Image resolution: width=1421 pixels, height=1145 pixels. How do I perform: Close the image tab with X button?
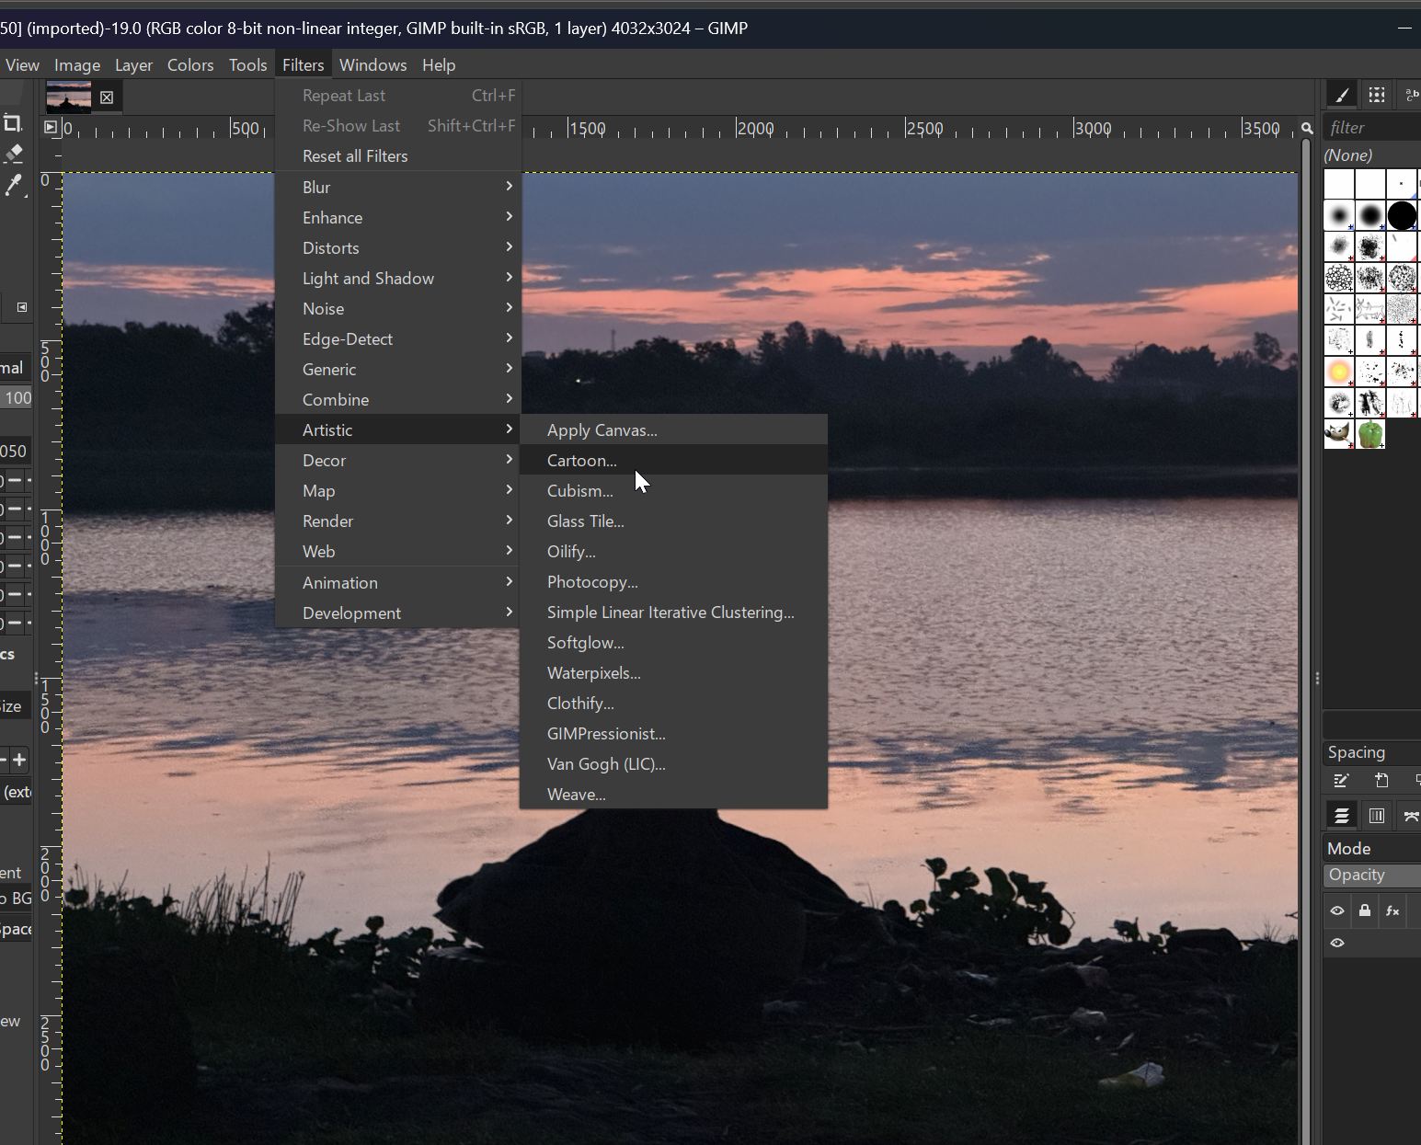tap(107, 97)
